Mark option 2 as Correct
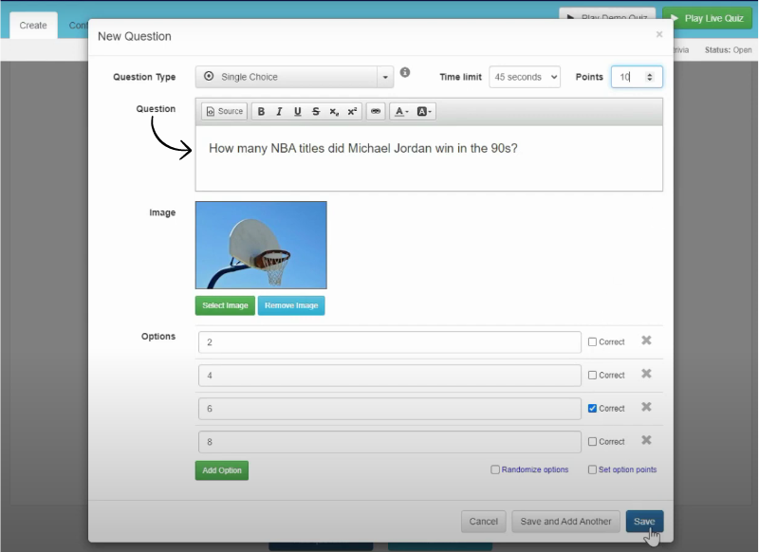This screenshot has height=552, width=759. (592, 342)
